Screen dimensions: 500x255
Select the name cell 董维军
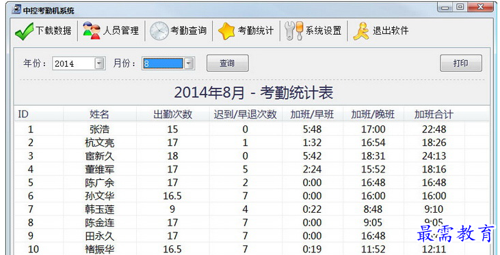99,169
